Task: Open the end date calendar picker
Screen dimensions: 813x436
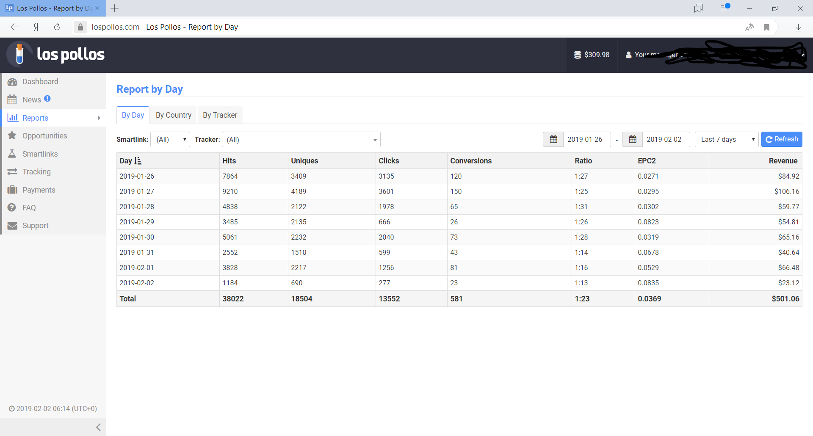Action: 632,139
